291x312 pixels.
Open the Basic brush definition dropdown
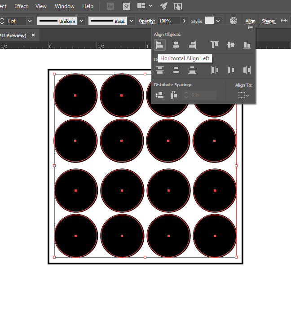tap(131, 21)
